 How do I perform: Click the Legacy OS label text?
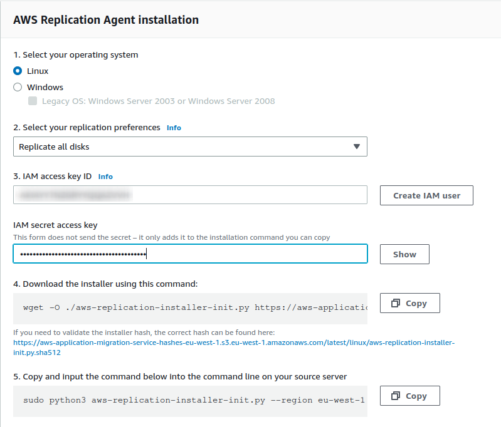(158, 101)
